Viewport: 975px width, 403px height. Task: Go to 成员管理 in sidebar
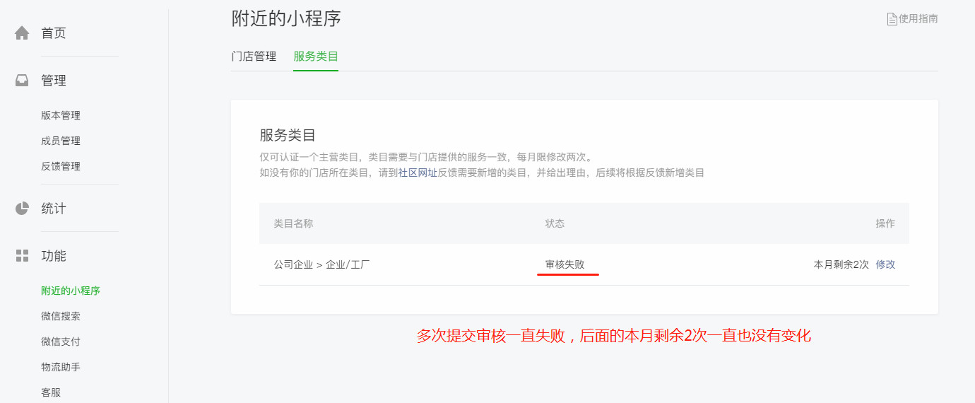coord(61,141)
